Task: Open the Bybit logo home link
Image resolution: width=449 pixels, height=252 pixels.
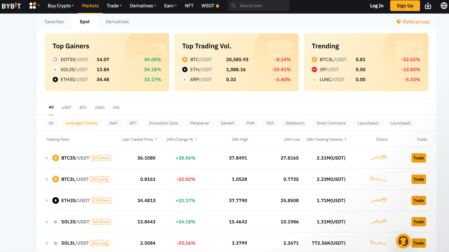Action: point(12,6)
